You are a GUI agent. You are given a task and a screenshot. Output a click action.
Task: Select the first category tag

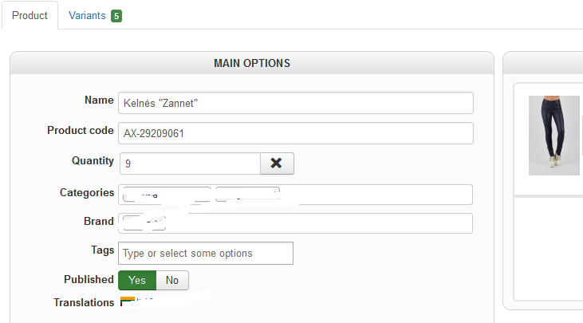click(x=167, y=195)
